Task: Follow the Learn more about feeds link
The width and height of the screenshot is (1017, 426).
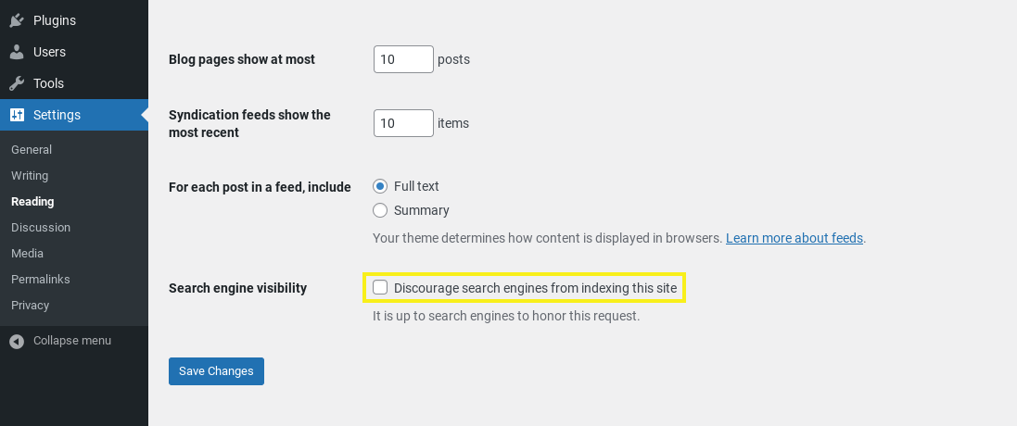Action: (x=795, y=238)
